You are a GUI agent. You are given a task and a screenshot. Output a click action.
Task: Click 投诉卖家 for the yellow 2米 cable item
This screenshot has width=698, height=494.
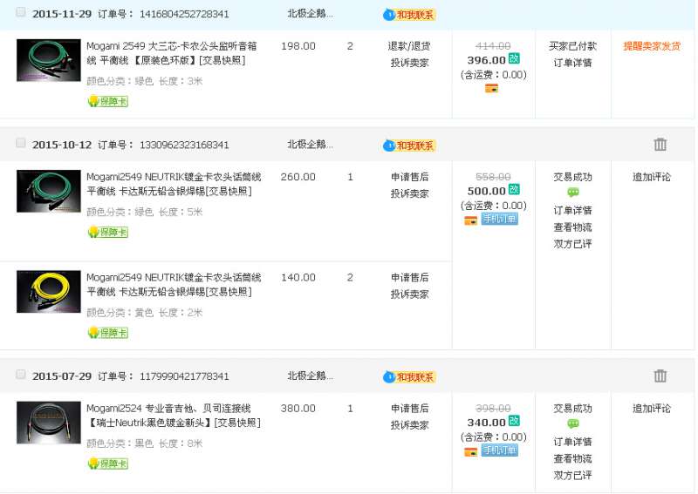409,294
